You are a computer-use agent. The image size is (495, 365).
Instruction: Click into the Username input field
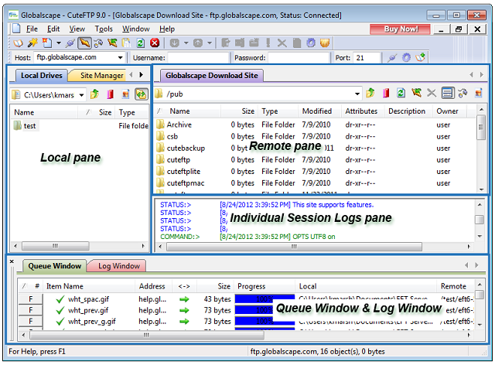tap(198, 58)
